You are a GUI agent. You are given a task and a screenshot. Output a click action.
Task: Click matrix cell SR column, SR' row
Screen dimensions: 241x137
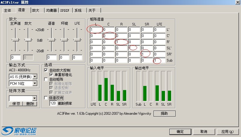(x=147, y=54)
